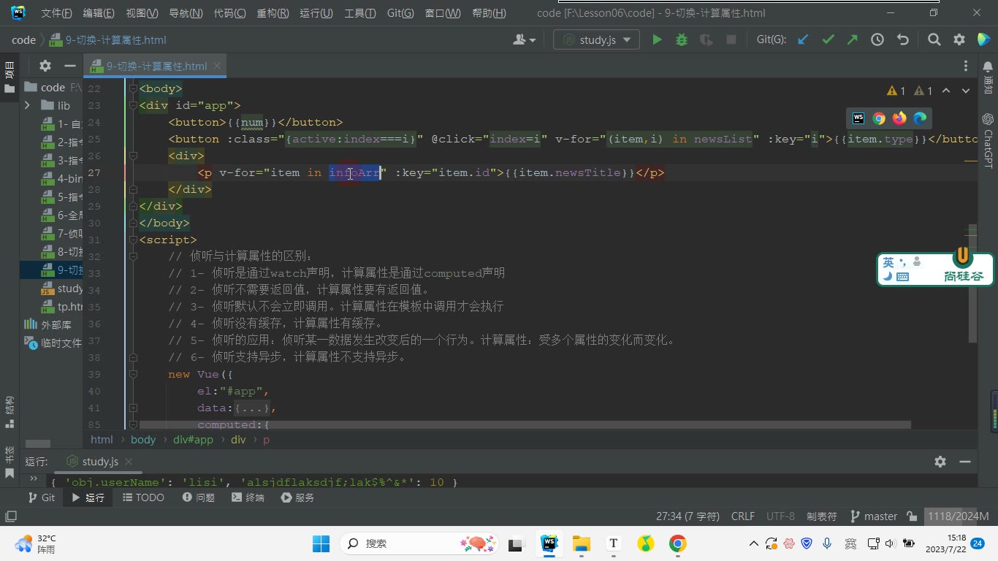Roll back changes with the undo arrow

(903, 40)
